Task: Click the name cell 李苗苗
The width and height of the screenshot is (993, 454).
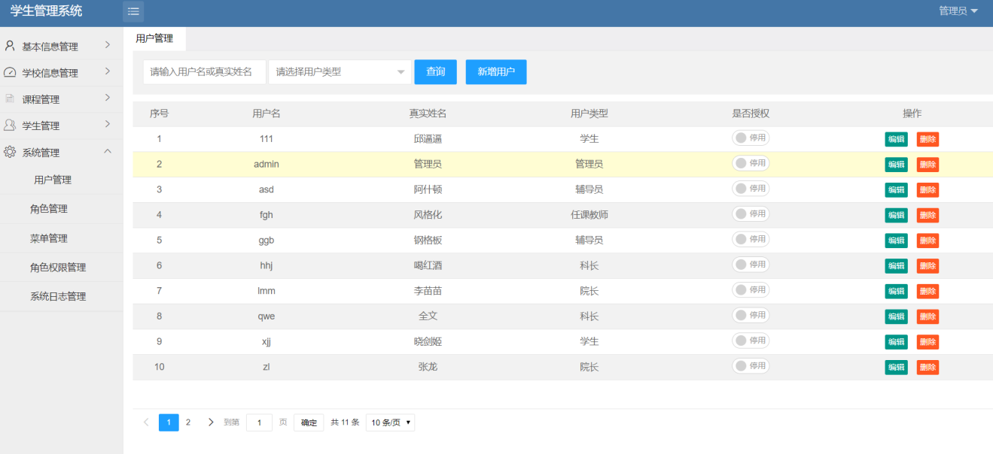Action: click(x=428, y=291)
